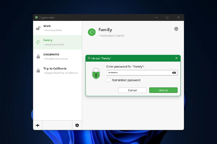Select the Work vault in the list
217x144 pixels.
[58, 28]
